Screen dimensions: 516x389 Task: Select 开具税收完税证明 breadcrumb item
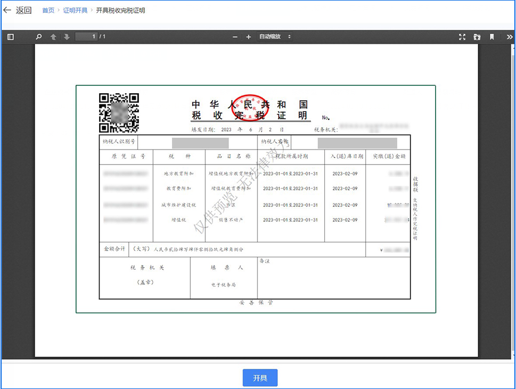point(120,10)
